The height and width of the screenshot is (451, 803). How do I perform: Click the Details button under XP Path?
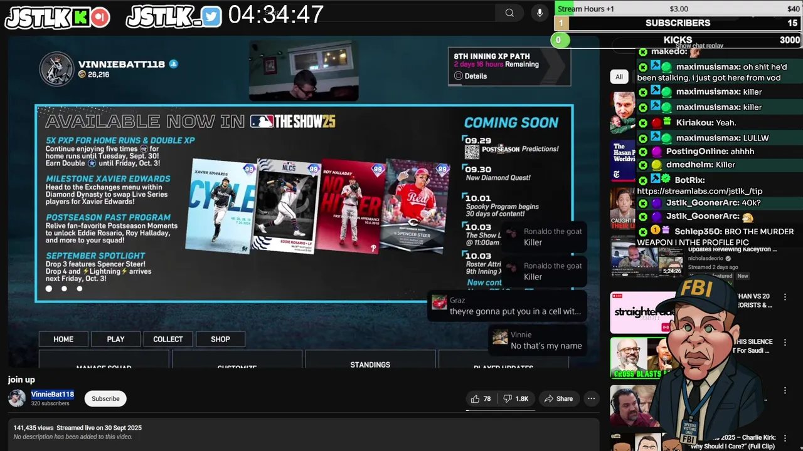tap(471, 76)
